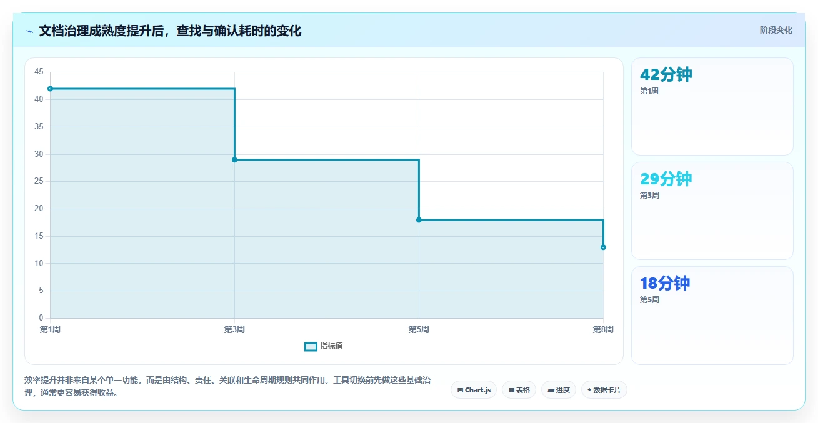818x423 pixels.
Task: Click the 进度 tag pill
Action: click(x=559, y=390)
